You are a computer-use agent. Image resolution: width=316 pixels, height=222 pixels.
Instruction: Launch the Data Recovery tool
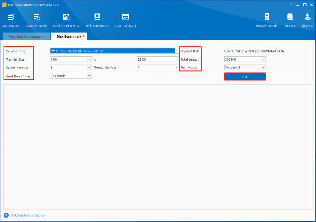[x=36, y=21]
